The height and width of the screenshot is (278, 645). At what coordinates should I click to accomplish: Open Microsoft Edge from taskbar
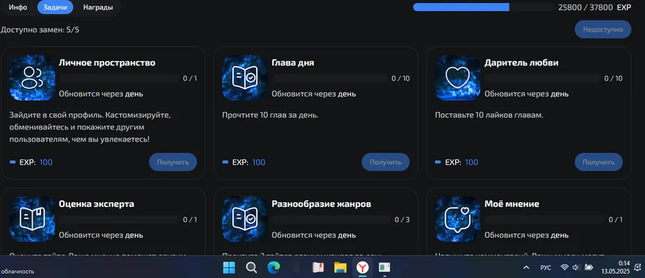pyautogui.click(x=273, y=268)
